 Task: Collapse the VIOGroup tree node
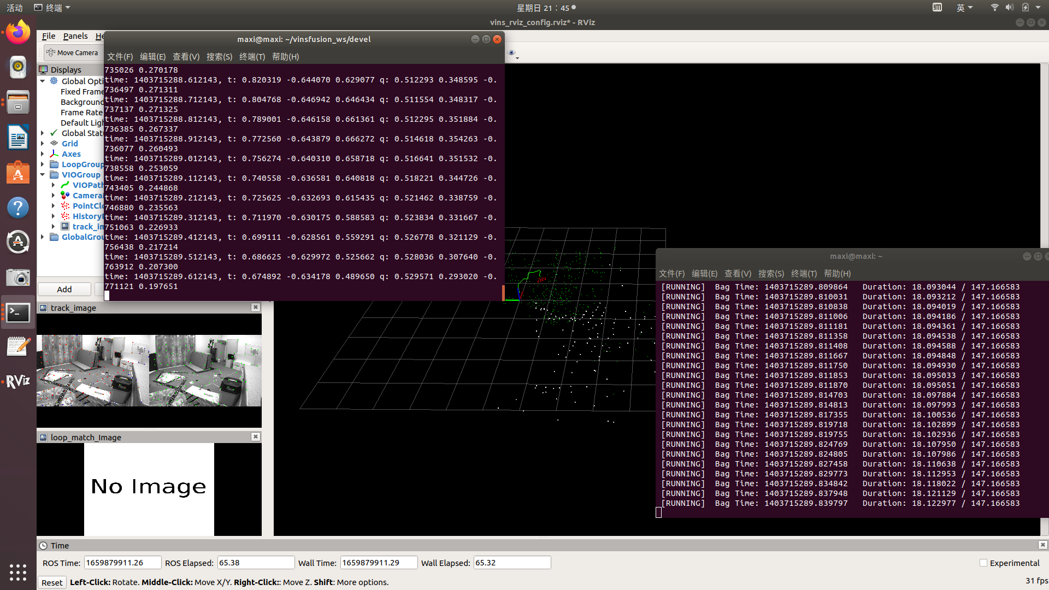[43, 175]
